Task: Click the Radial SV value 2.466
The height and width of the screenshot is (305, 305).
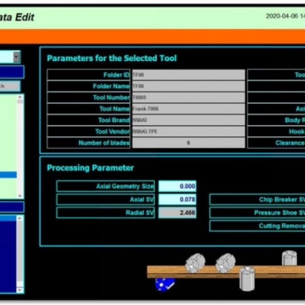Action: click(177, 213)
